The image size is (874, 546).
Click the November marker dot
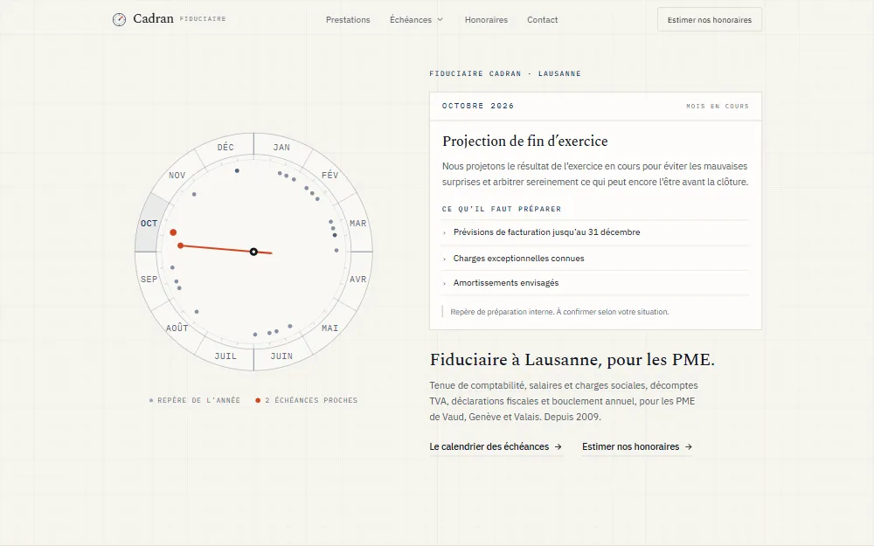(194, 195)
